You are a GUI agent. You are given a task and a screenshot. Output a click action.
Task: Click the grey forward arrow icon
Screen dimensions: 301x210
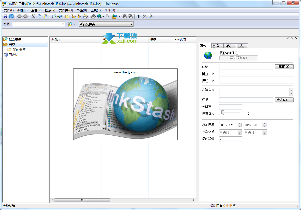(x=25, y=17)
